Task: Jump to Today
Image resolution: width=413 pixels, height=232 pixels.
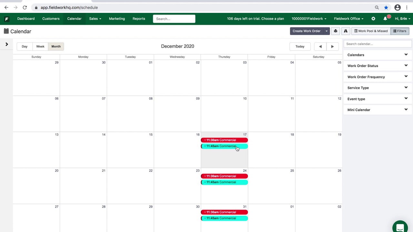Action: point(300,46)
